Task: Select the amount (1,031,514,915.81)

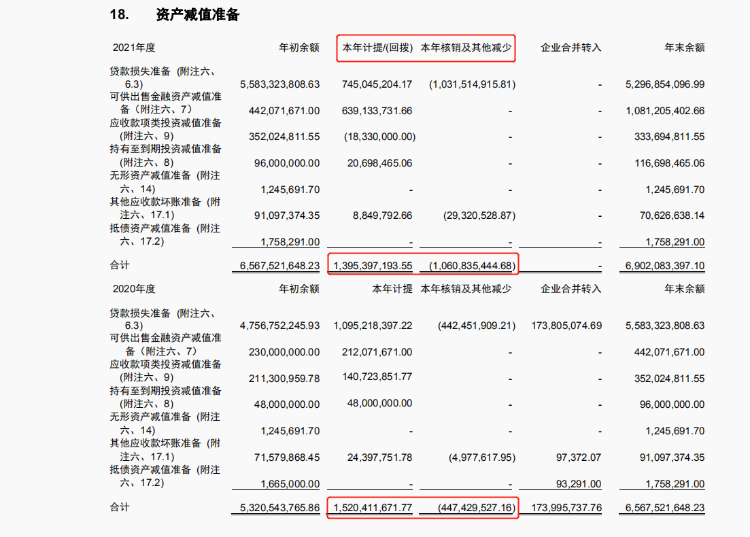Action: coord(472,84)
